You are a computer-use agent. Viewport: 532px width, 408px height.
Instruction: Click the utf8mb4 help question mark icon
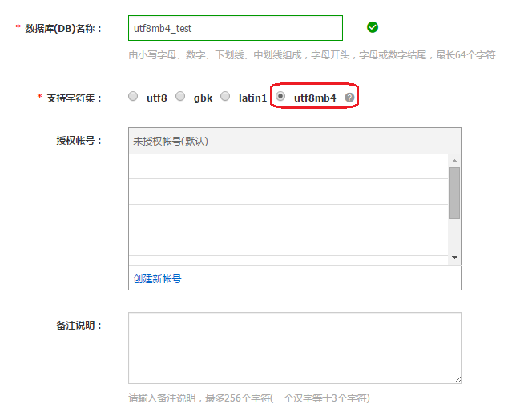click(x=349, y=98)
